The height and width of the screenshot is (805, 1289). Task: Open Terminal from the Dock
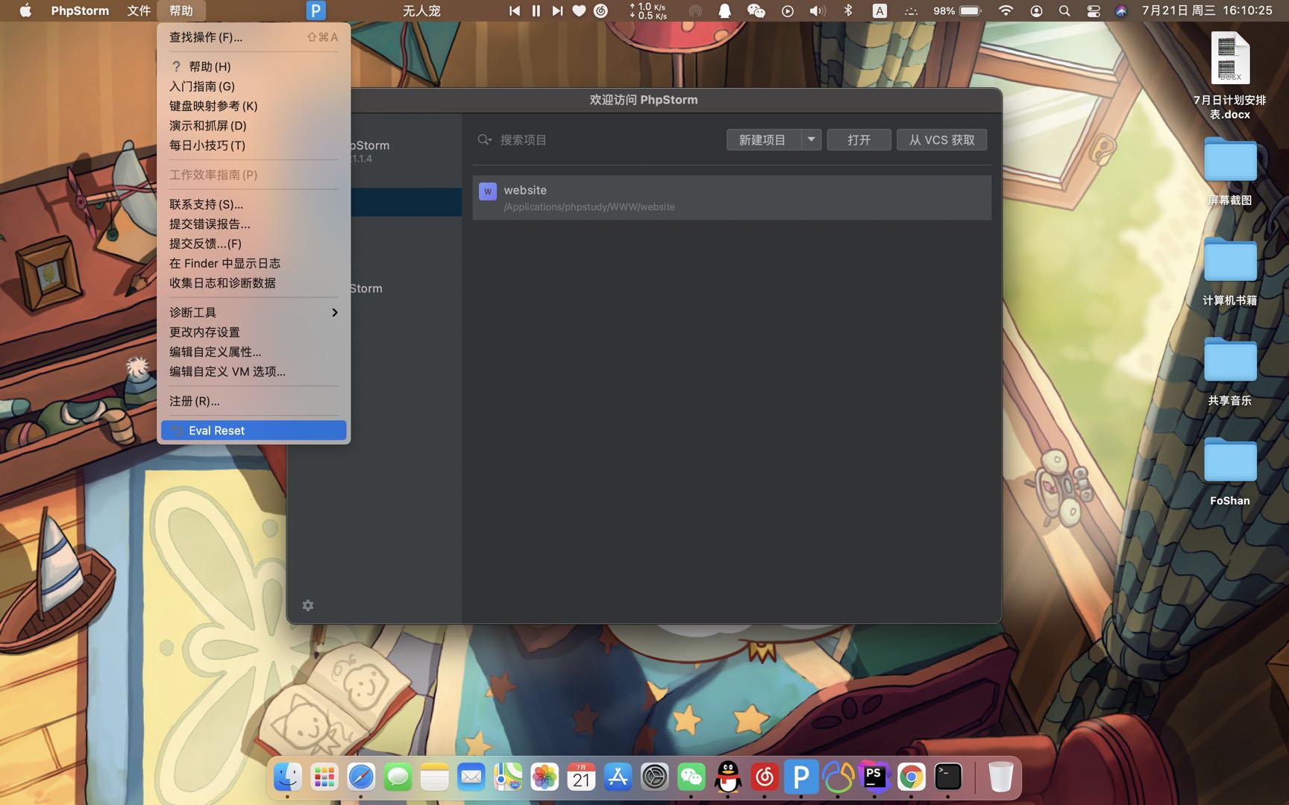pyautogui.click(x=948, y=777)
